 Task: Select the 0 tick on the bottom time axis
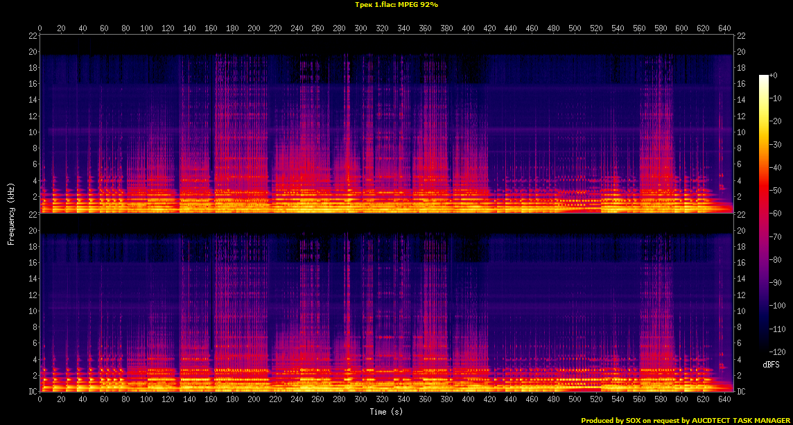click(x=40, y=401)
